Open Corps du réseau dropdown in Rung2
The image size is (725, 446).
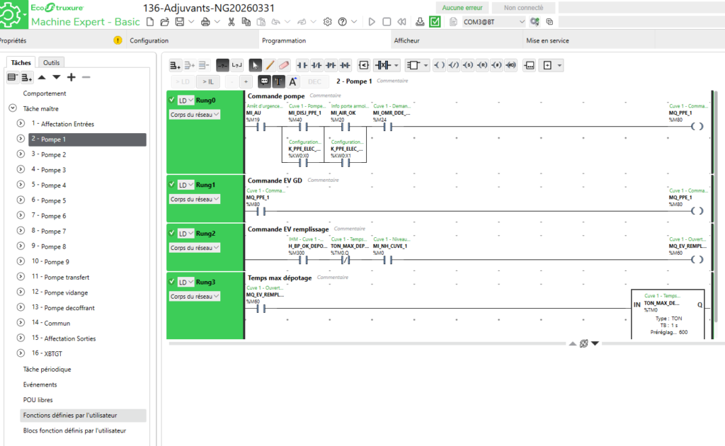coord(195,248)
